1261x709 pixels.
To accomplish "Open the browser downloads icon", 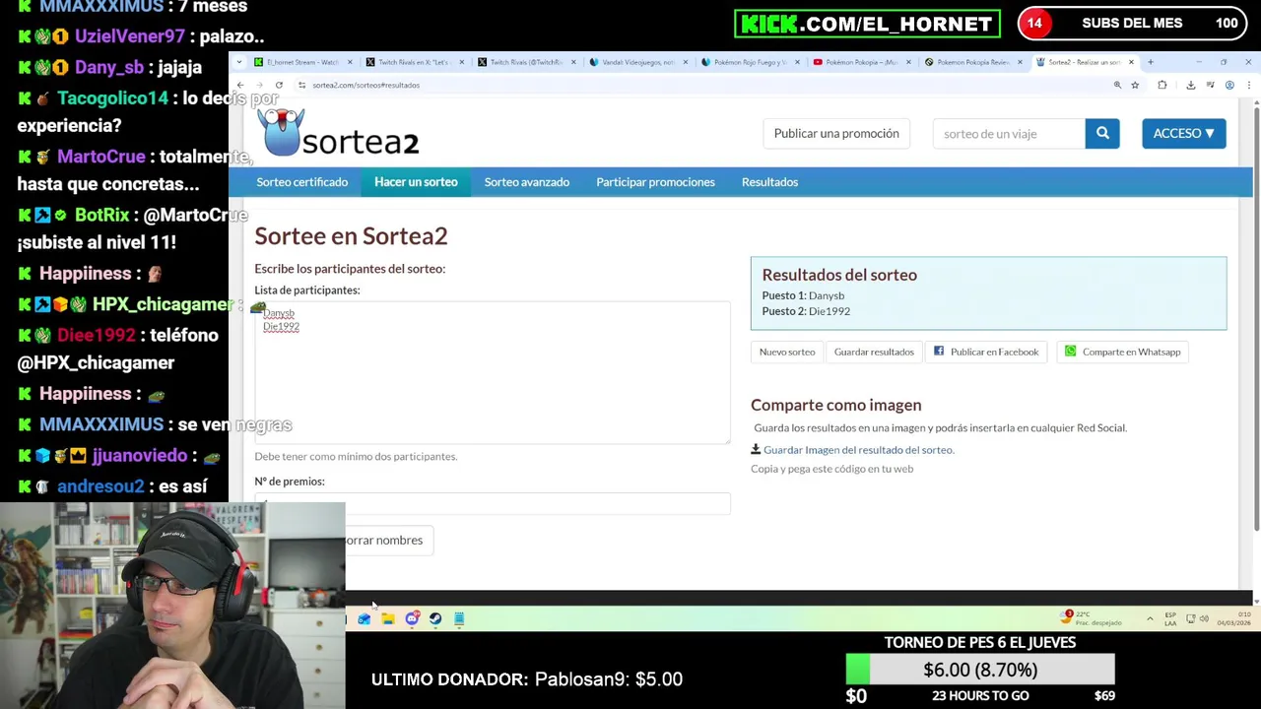I will [x=1190, y=86].
